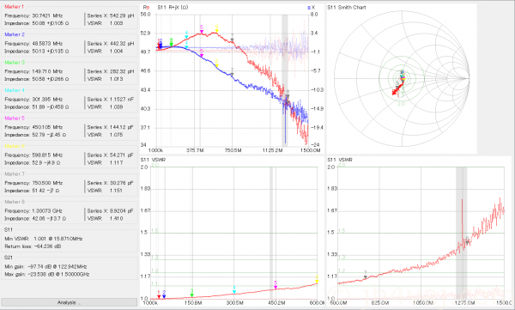This screenshot has width=515, height=310.
Task: Click Marker 6 VSWR value 1.117
Action: tap(116, 162)
